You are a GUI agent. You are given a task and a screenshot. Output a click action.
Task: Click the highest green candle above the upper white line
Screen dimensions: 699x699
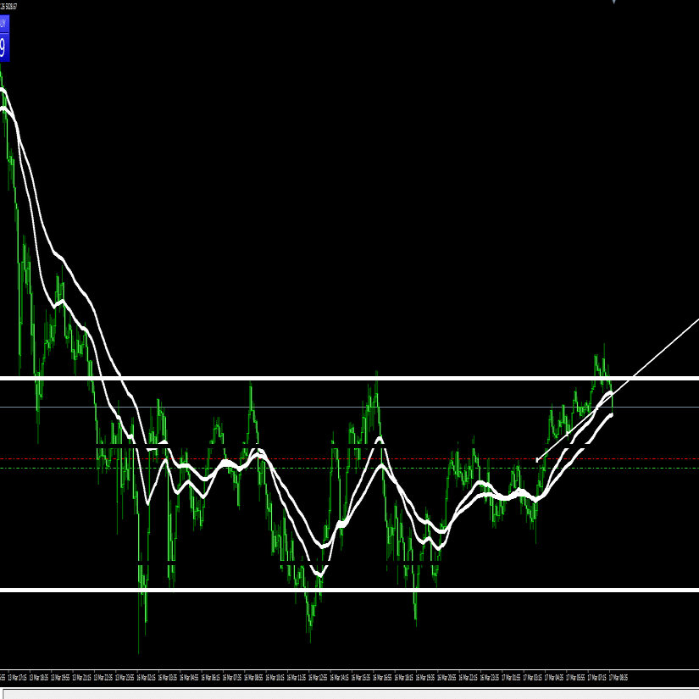coord(604,360)
